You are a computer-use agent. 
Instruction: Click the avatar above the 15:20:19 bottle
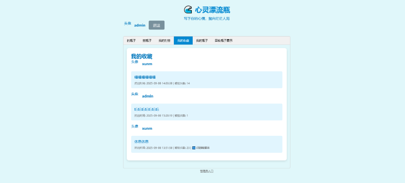135,94
